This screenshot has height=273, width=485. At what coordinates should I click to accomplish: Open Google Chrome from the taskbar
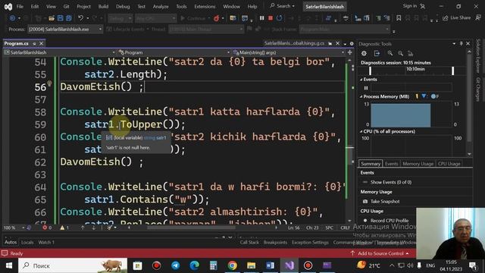(233, 265)
